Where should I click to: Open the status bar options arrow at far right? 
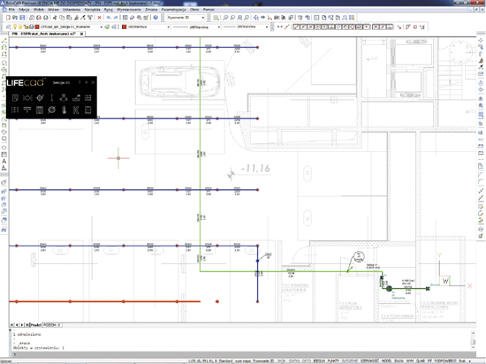(469, 361)
